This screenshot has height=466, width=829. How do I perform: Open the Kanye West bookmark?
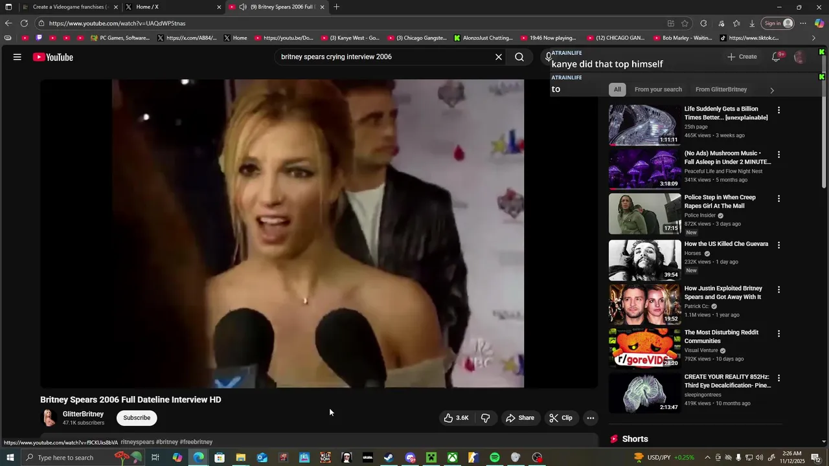coord(350,38)
